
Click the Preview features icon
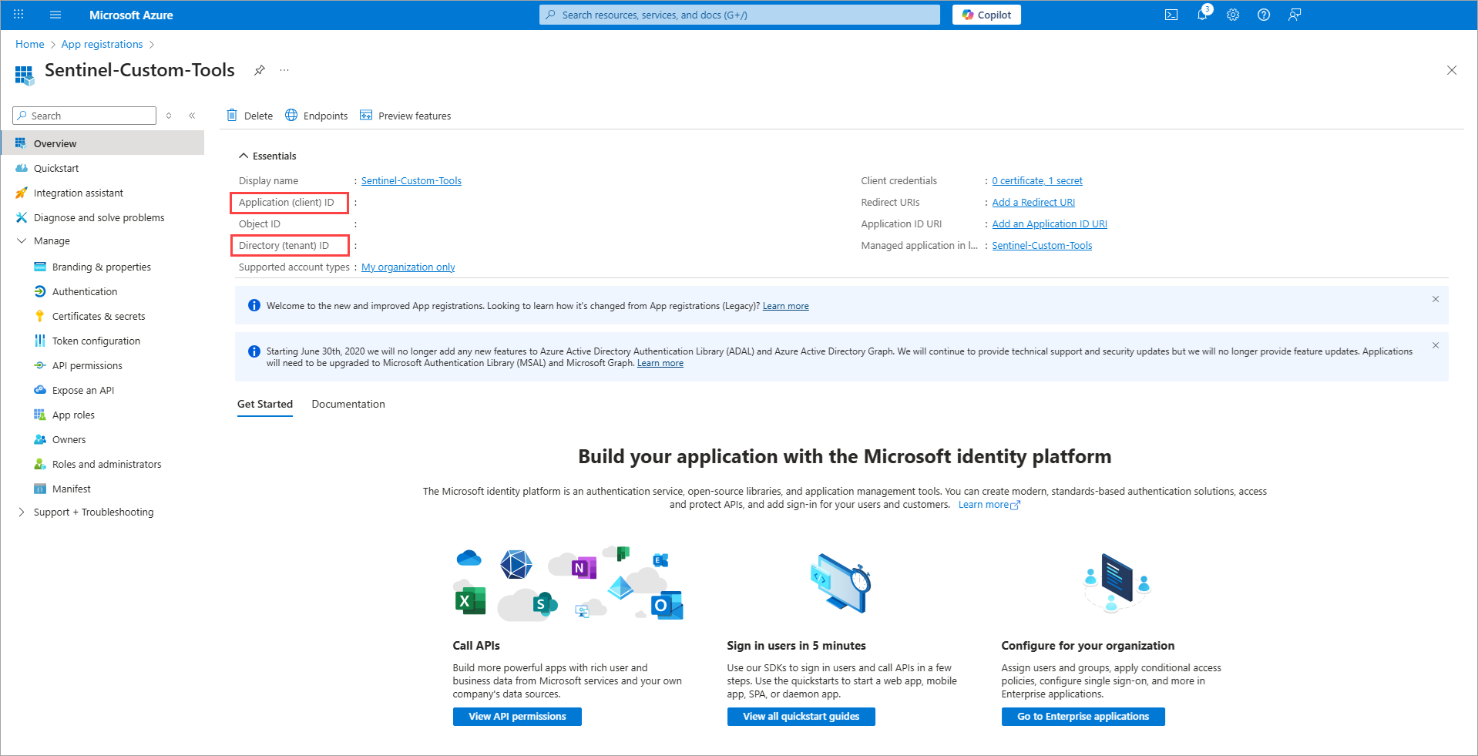click(x=366, y=116)
